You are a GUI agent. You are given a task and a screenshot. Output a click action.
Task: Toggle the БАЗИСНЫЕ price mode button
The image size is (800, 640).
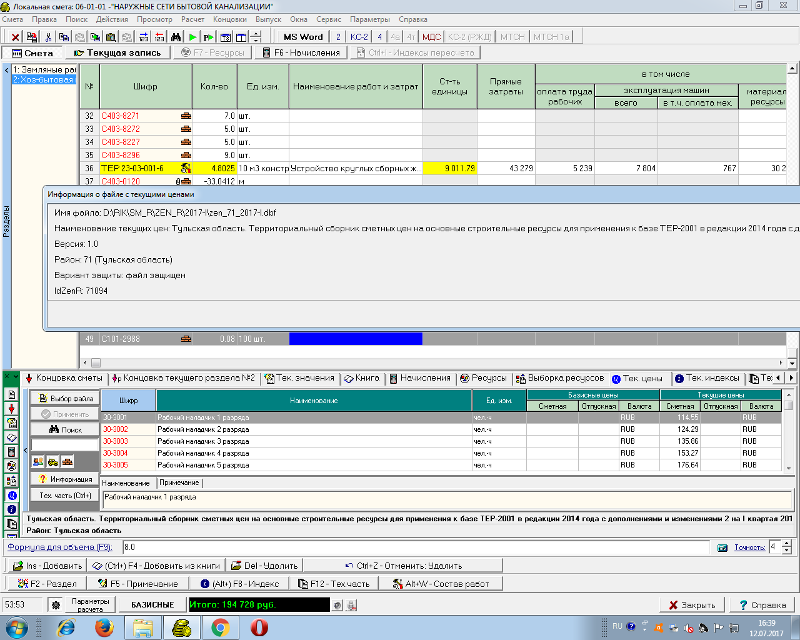[x=152, y=605]
